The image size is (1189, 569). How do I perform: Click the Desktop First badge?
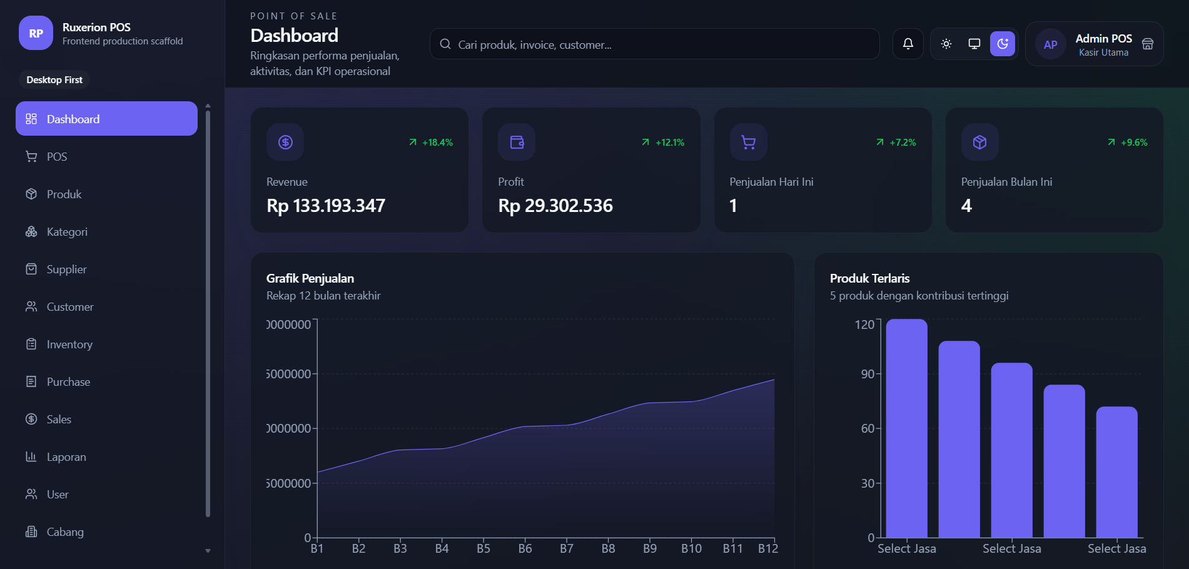54,80
